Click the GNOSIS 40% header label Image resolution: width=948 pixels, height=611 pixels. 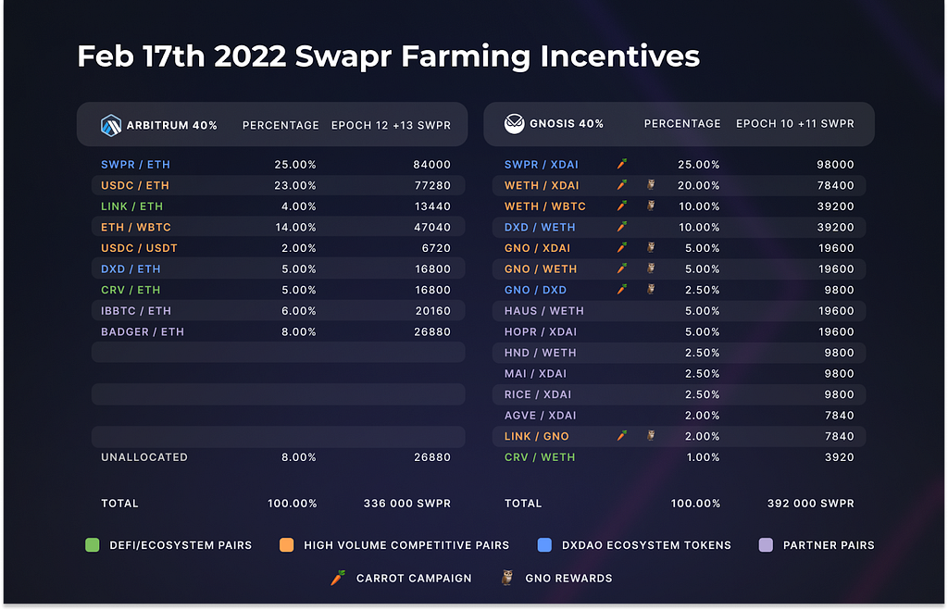pyautogui.click(x=567, y=123)
